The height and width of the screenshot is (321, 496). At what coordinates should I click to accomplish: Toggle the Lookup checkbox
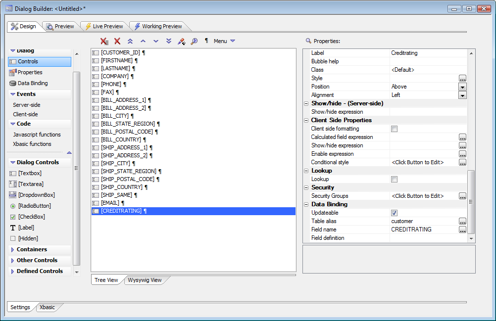[394, 179]
